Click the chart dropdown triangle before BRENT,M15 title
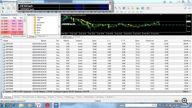This screenshot has height=108, width=192. click(62, 15)
